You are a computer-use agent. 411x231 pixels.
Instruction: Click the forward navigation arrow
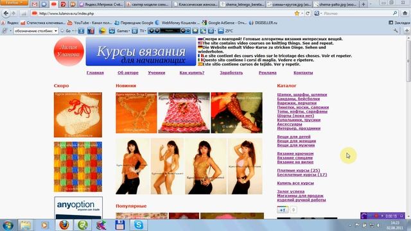tap(13, 13)
